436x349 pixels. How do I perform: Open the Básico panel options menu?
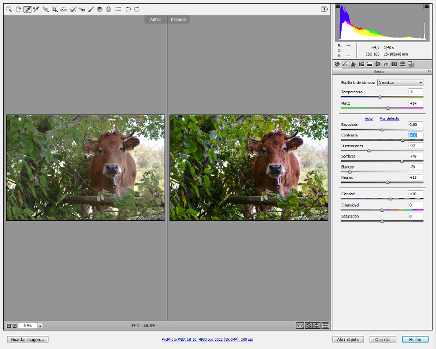428,71
